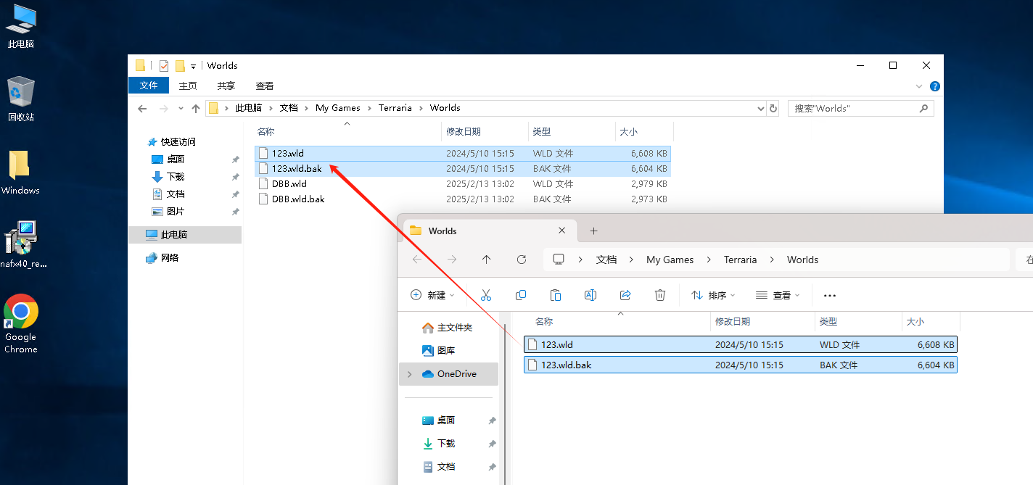Click the Delete trash icon in front window
The image size is (1033, 485).
coord(660,295)
